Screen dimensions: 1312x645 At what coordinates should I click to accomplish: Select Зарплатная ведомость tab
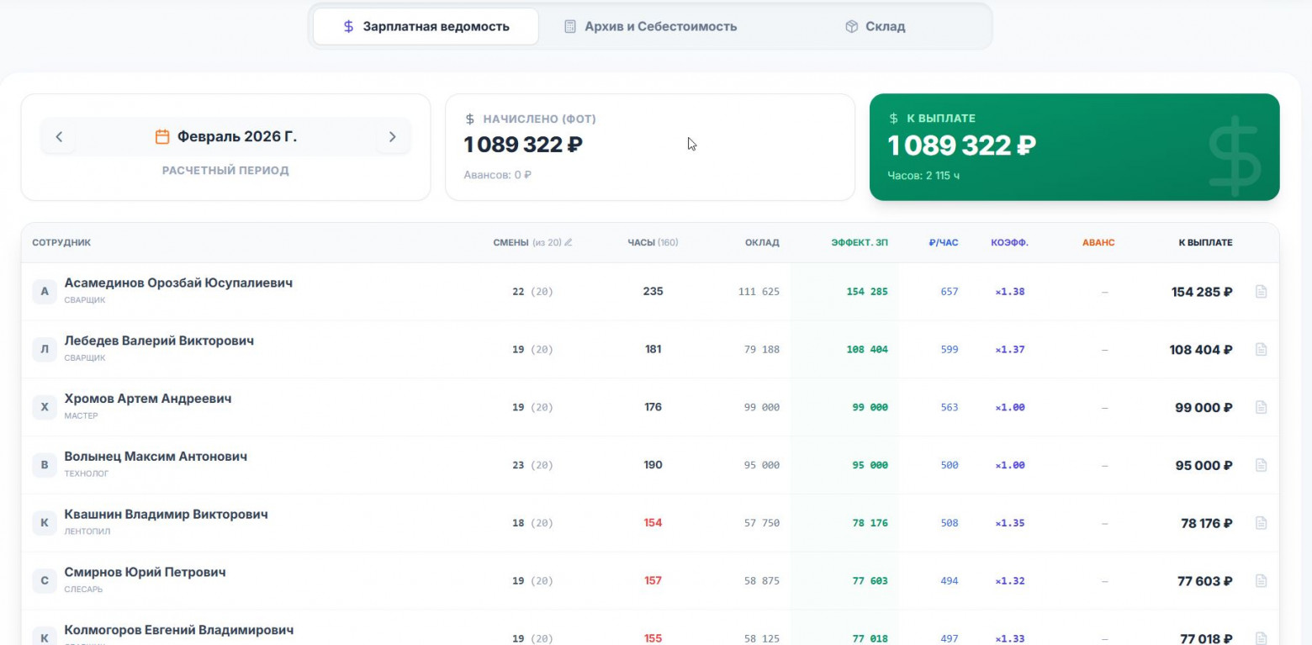tap(426, 27)
